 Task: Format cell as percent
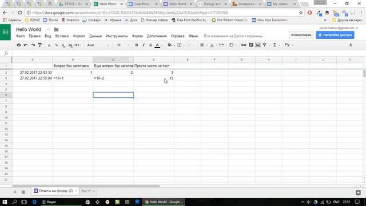pos(56,45)
